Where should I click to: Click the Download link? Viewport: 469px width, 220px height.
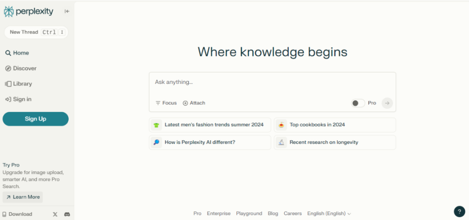(17, 214)
